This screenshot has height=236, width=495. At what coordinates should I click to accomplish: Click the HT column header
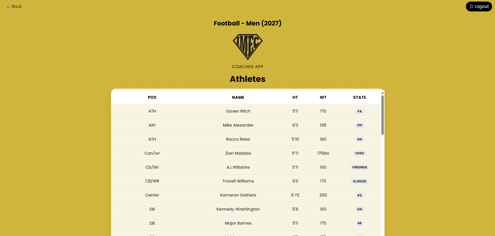pyautogui.click(x=295, y=97)
